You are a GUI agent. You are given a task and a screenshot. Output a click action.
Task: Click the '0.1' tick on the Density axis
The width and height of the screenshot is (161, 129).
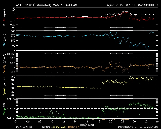(13, 72)
